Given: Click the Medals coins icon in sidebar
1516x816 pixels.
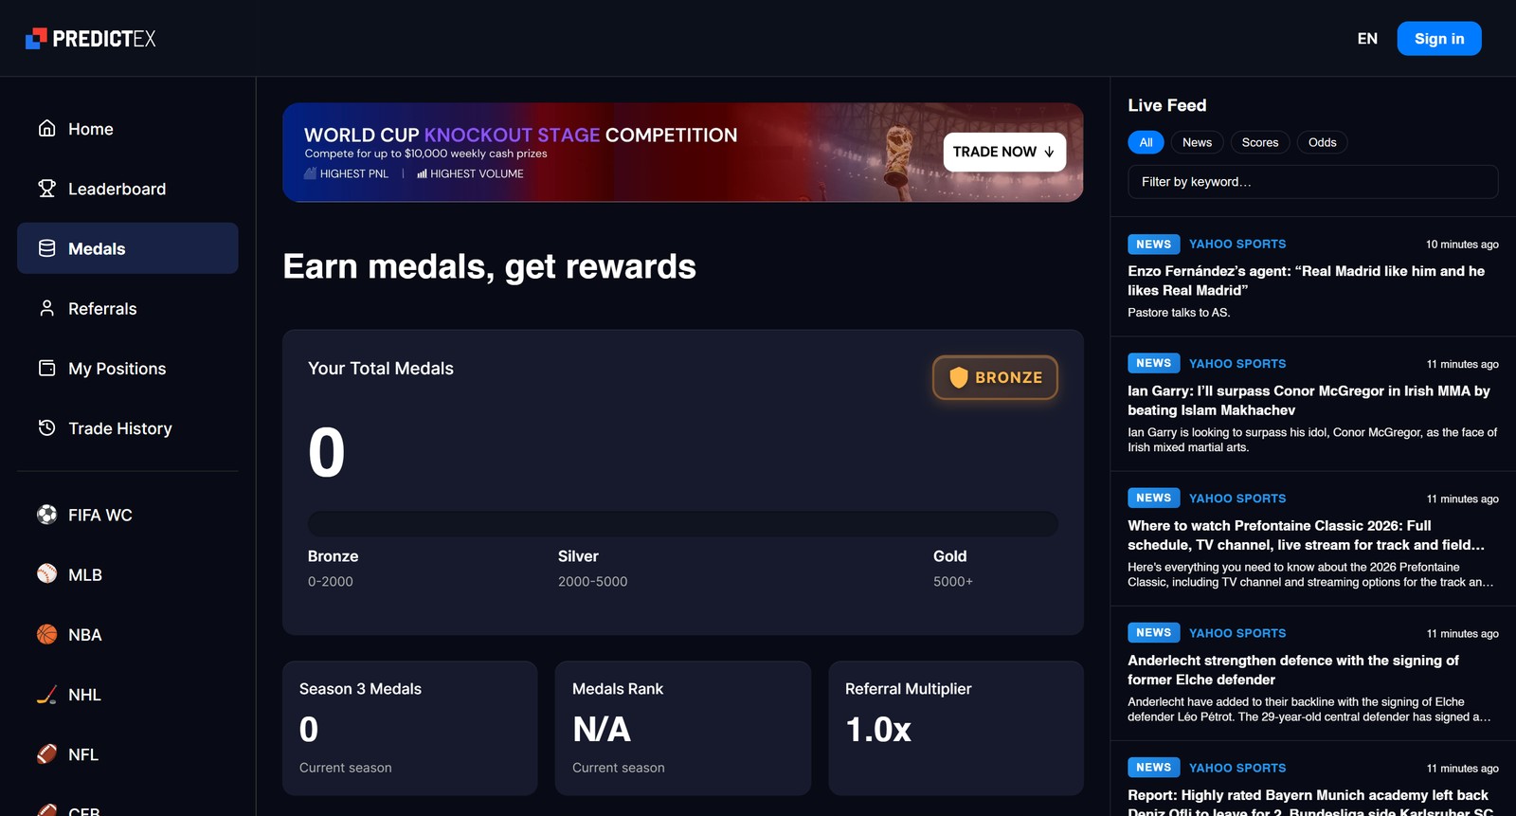Looking at the screenshot, I should [x=46, y=248].
